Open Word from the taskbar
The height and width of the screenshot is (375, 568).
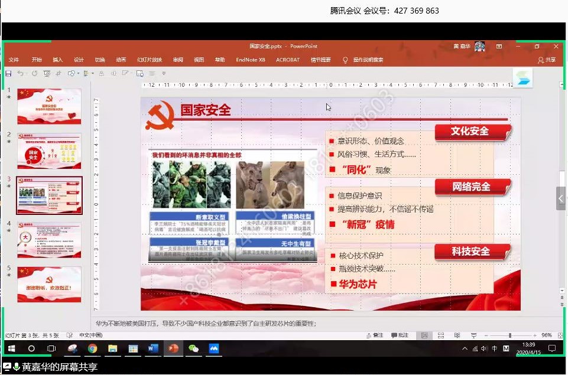point(153,348)
